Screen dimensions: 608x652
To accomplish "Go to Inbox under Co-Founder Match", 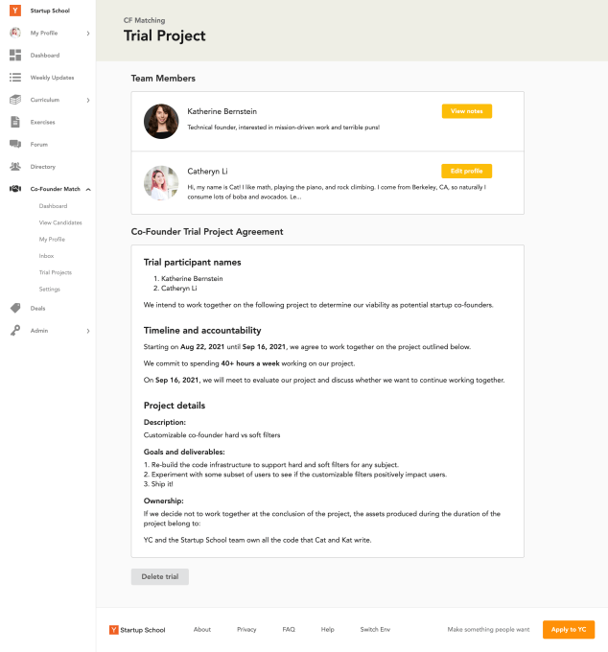I will point(47,256).
